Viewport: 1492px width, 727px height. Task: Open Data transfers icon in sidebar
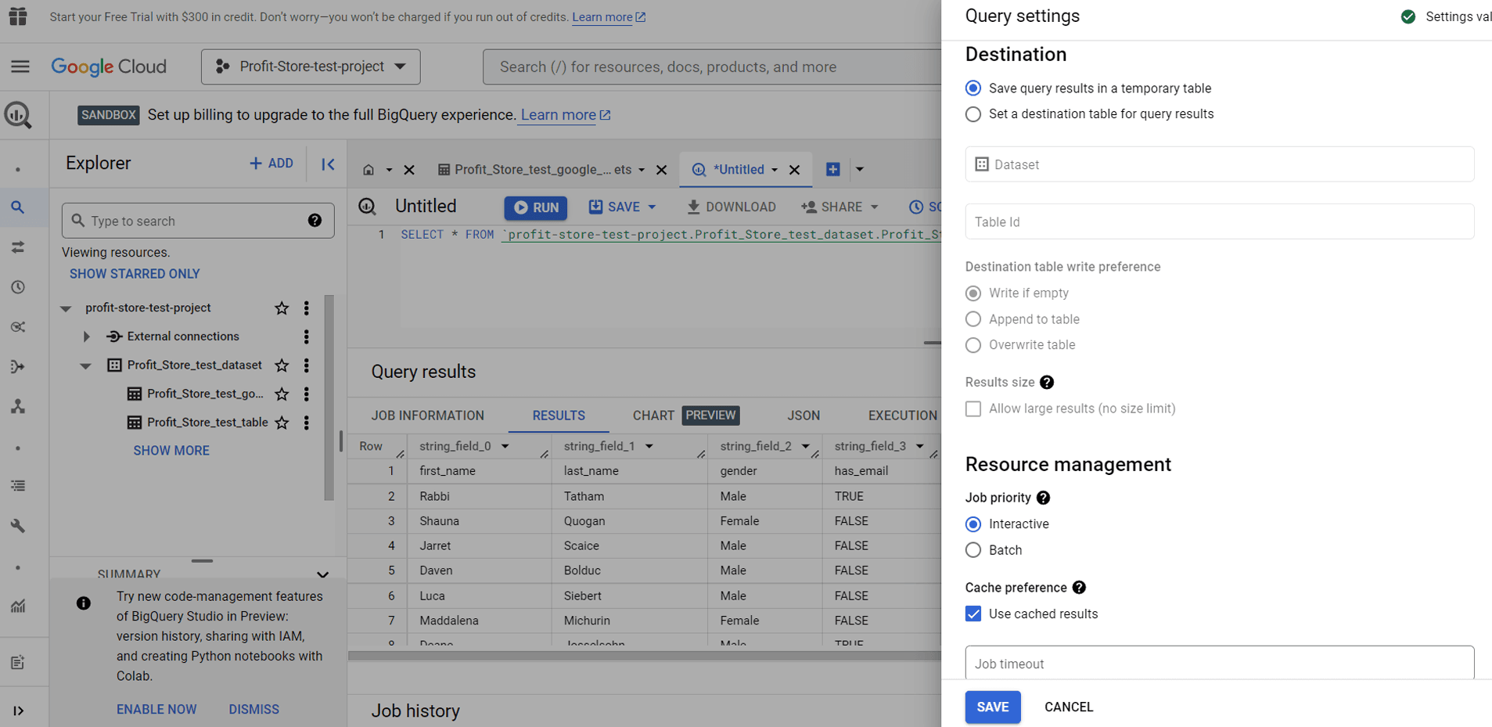[x=18, y=247]
